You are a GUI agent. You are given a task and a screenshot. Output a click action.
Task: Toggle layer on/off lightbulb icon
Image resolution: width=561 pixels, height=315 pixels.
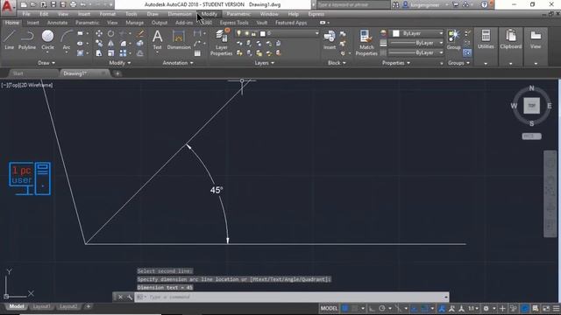coord(238,33)
